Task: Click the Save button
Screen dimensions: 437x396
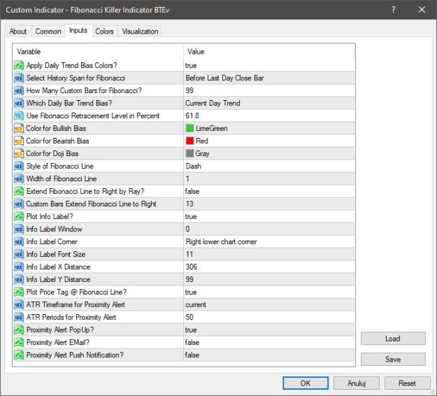Action: (x=393, y=359)
